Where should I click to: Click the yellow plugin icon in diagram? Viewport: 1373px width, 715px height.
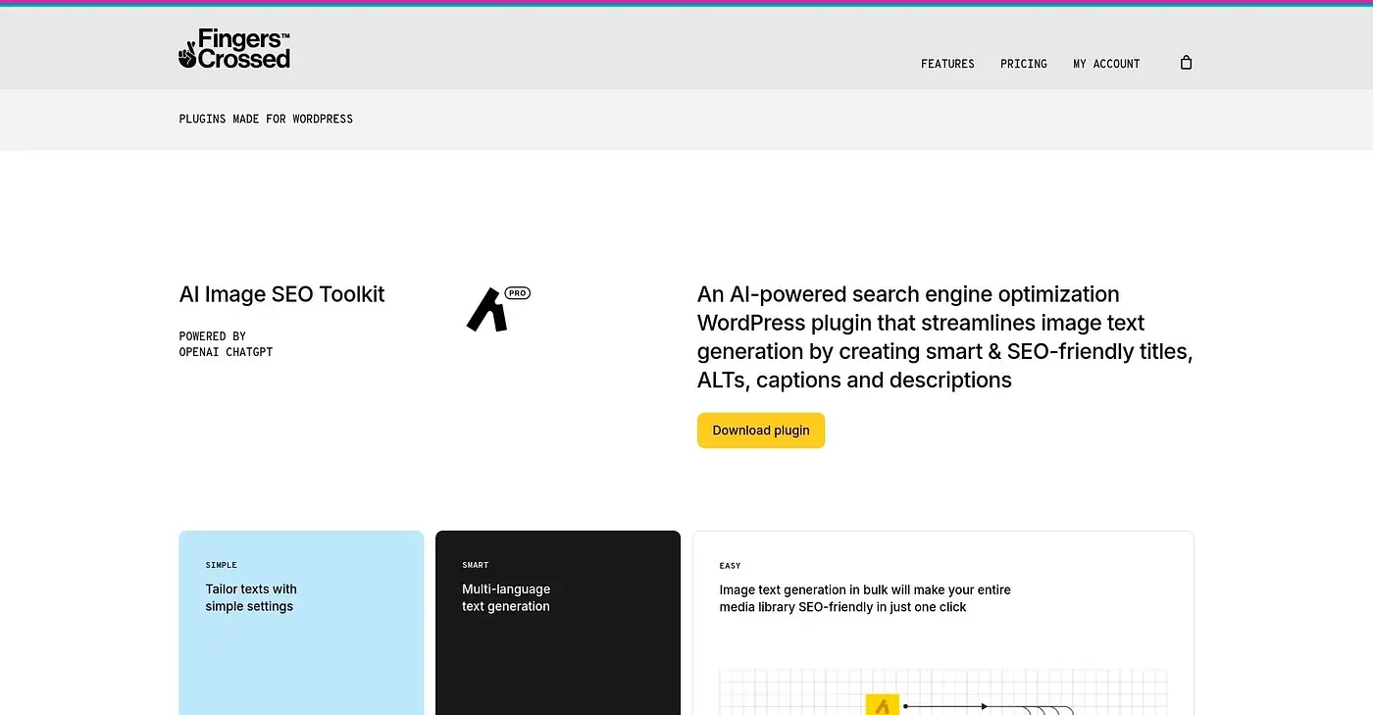tap(883, 705)
